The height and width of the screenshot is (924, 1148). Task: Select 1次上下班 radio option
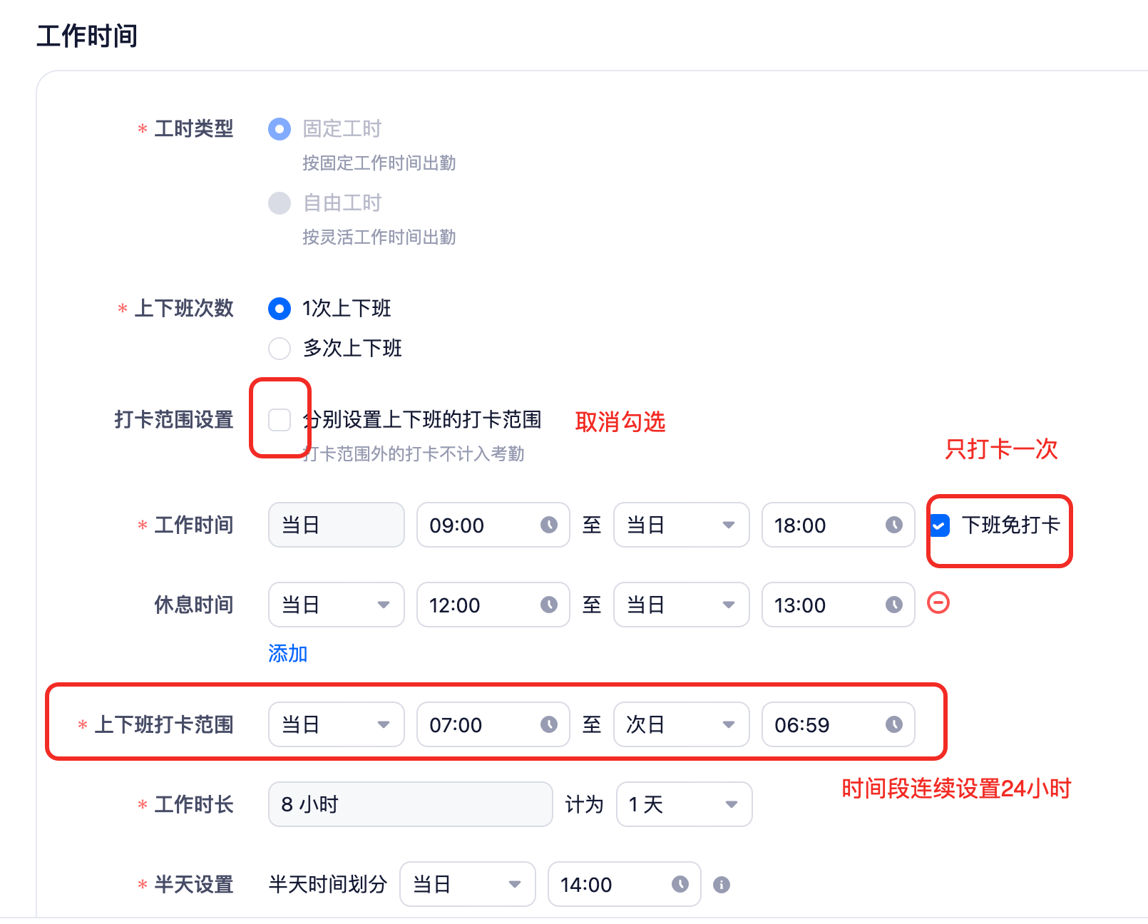[280, 309]
